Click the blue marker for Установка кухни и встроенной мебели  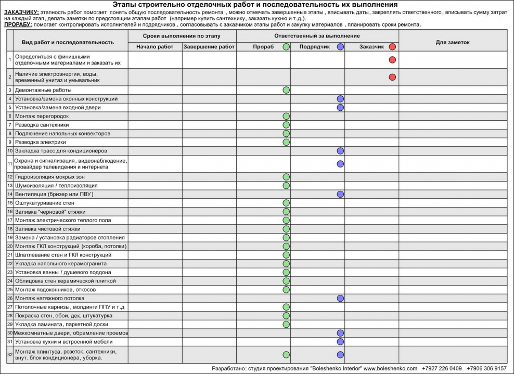340,341
